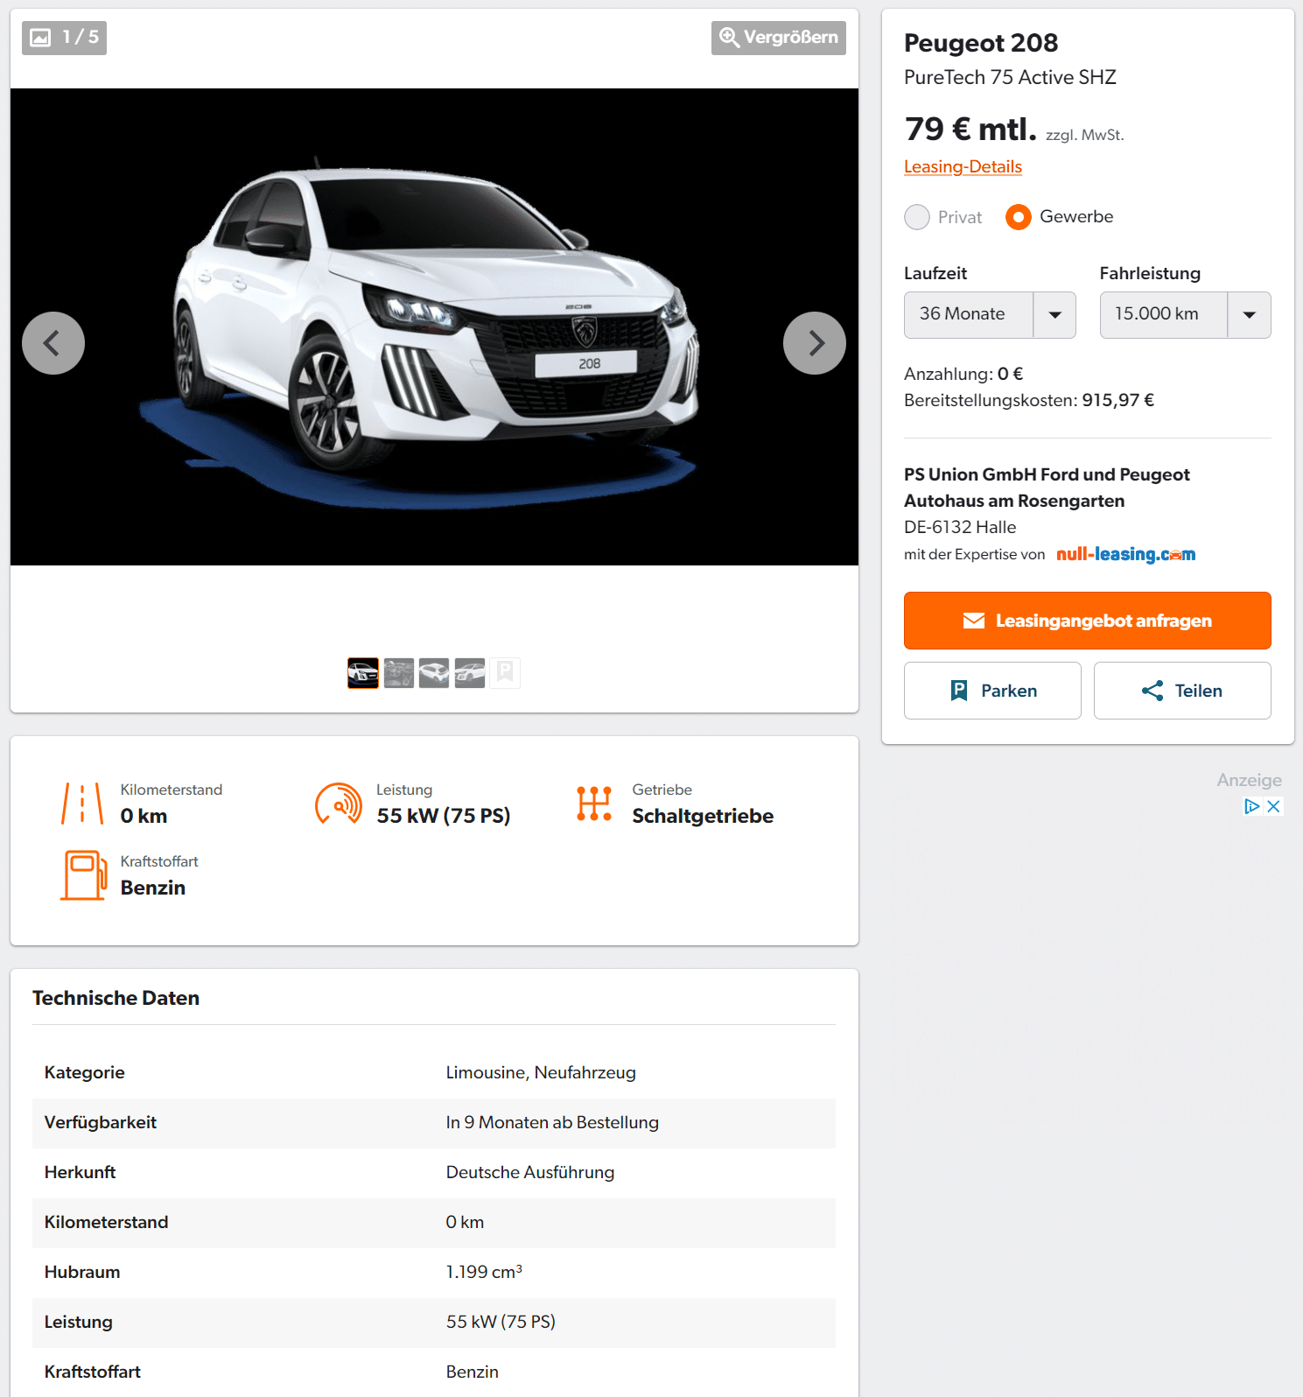Click the 'Verfügbarkeit' row label

click(x=101, y=1122)
